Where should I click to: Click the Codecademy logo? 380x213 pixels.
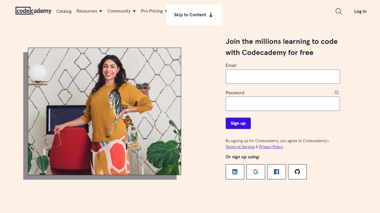(33, 11)
